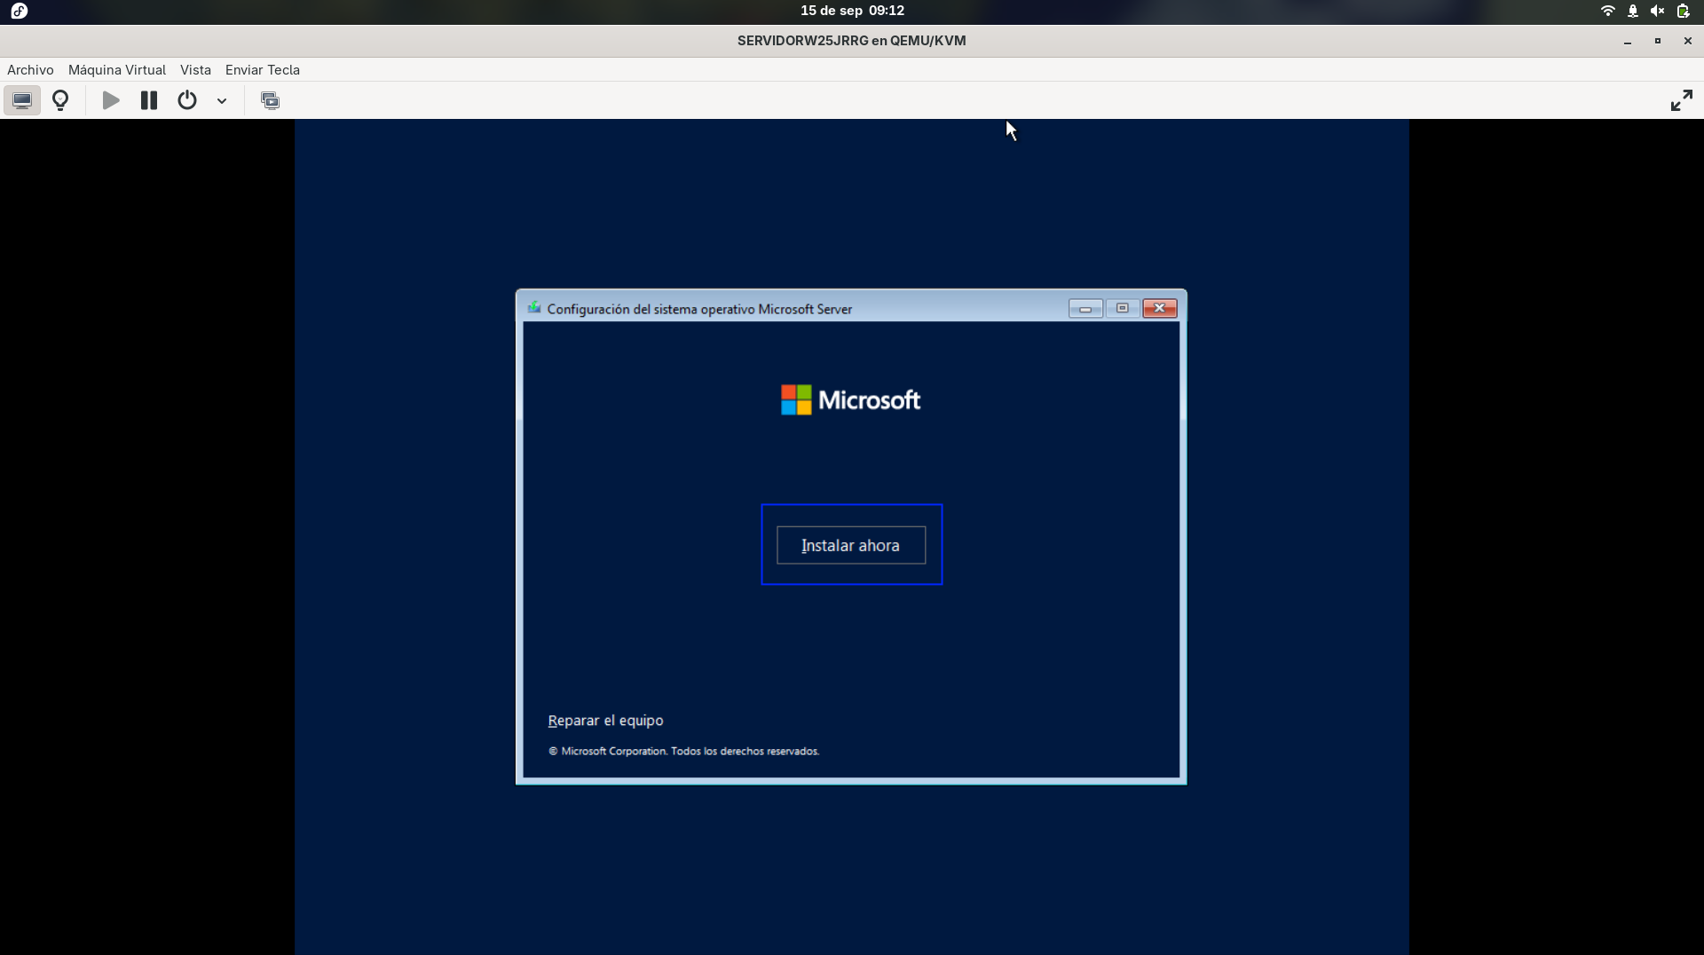Click the Wi-Fi status icon

pyautogui.click(x=1607, y=11)
